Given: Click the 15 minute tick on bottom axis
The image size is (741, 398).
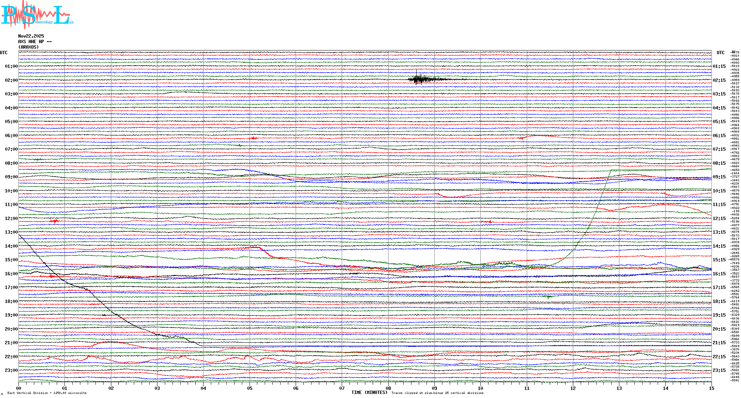Looking at the screenshot, I should tap(711, 388).
